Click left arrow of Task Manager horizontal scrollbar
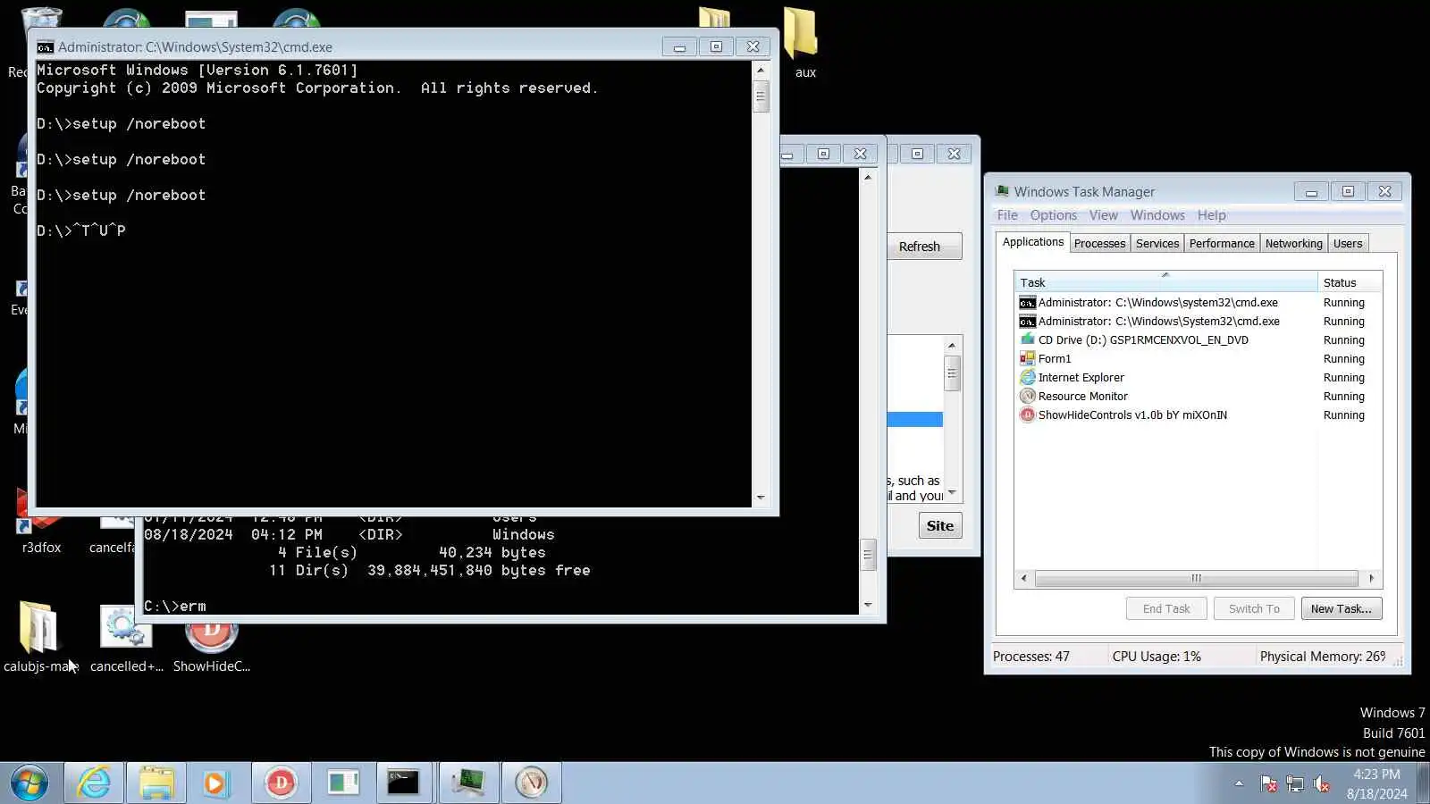The width and height of the screenshot is (1430, 804). pos(1024,578)
